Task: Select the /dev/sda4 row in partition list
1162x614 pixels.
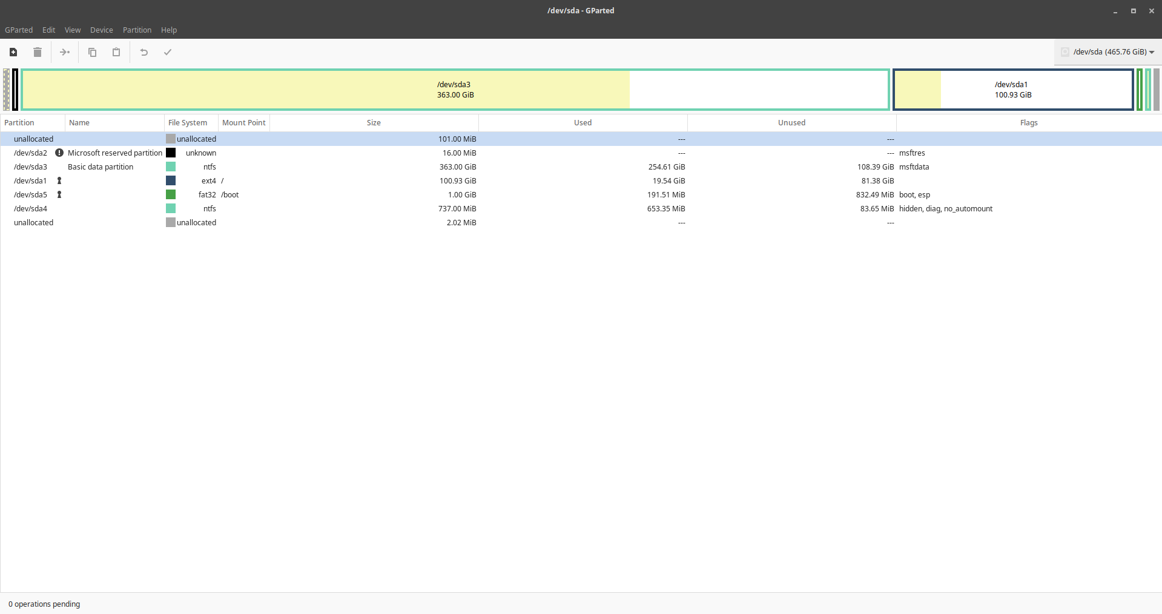Action: tap(31, 208)
